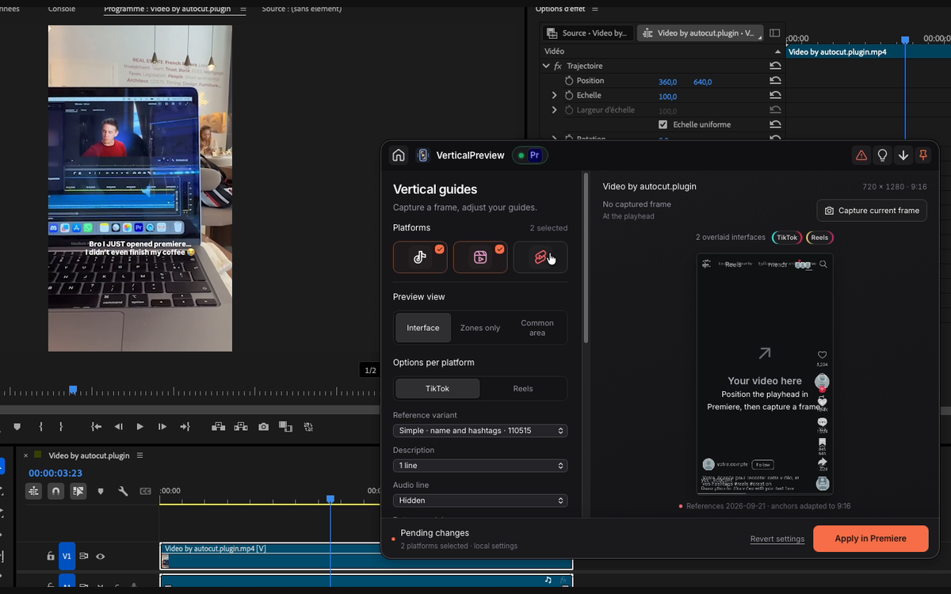Go to In point in Program monitor
This screenshot has height=594, width=951.
click(x=96, y=427)
